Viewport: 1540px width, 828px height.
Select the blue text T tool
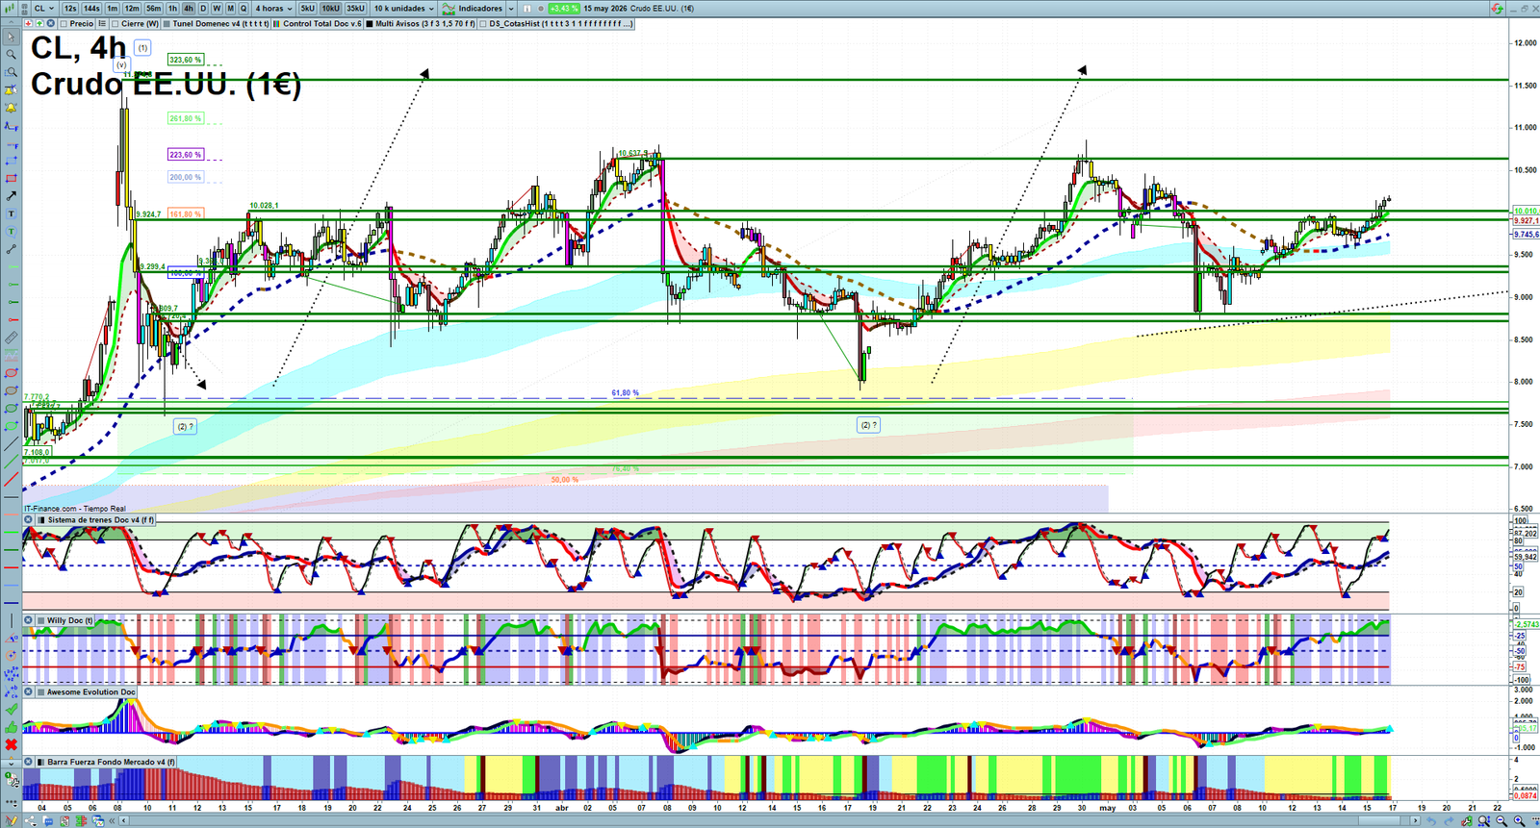click(12, 213)
